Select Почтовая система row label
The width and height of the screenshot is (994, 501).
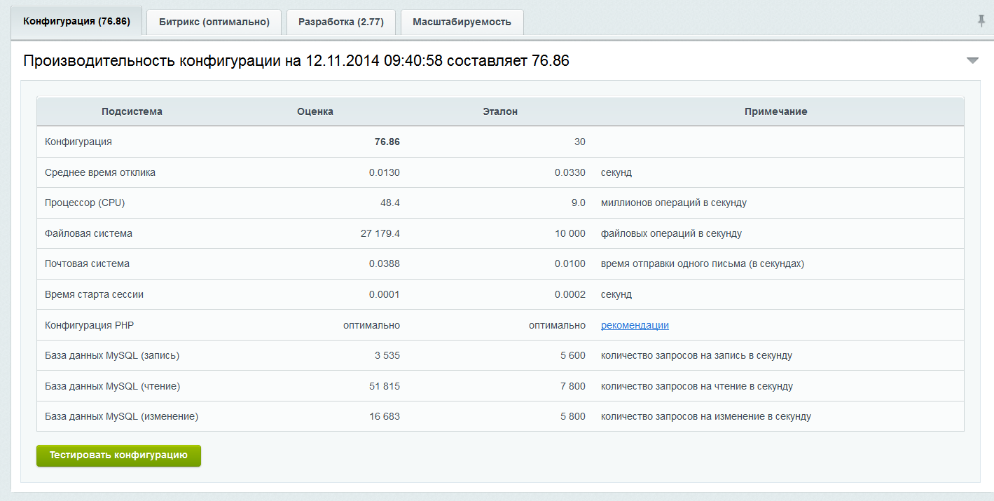tap(87, 263)
